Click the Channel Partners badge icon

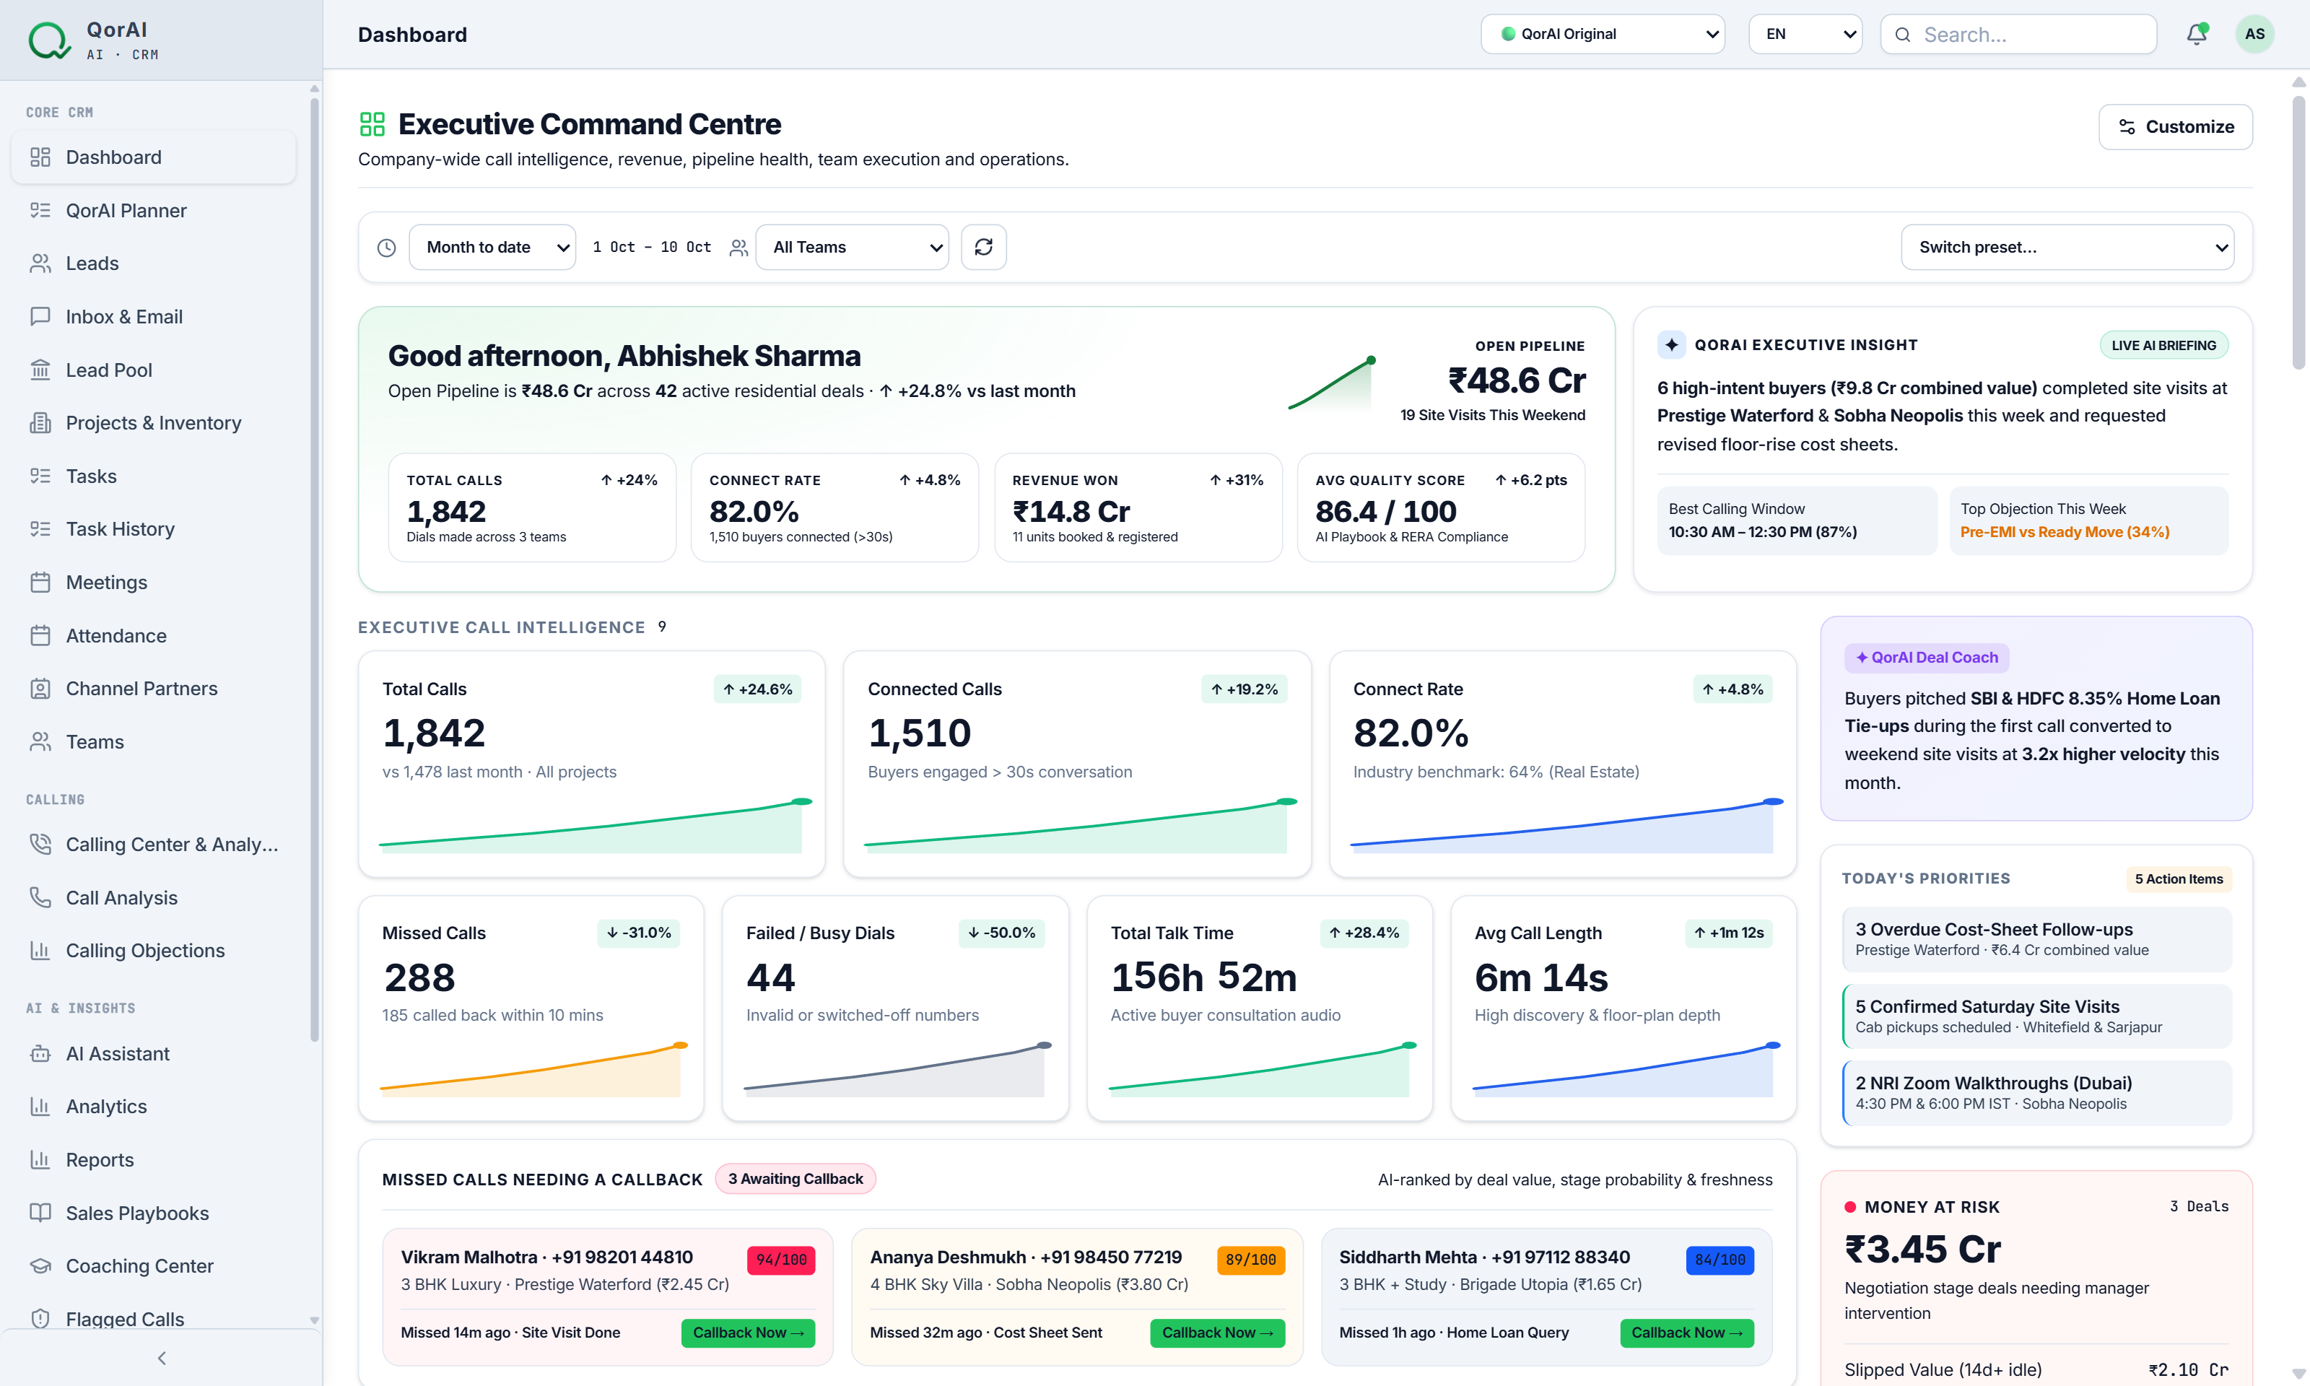coord(40,689)
